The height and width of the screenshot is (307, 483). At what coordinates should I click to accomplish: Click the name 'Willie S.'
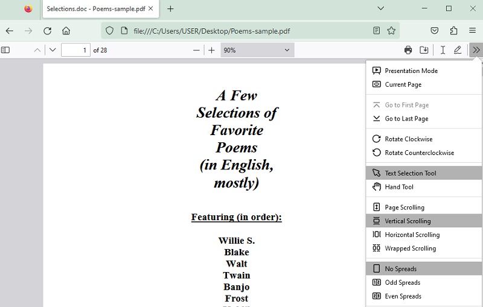coord(237,241)
